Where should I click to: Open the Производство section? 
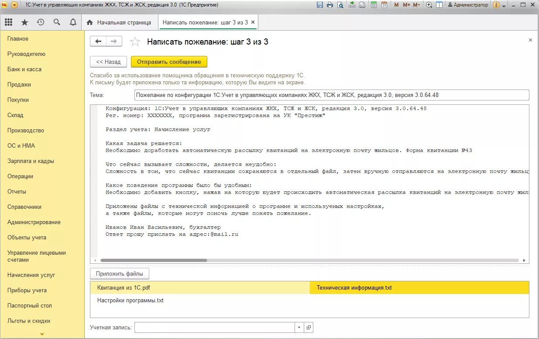(26, 131)
